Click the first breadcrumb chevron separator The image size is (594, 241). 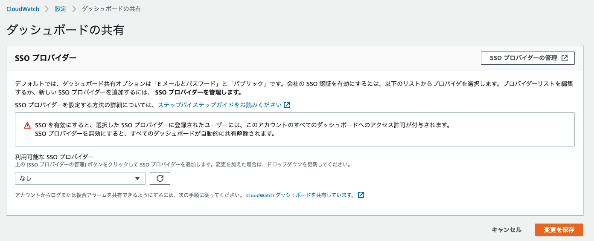[47, 9]
